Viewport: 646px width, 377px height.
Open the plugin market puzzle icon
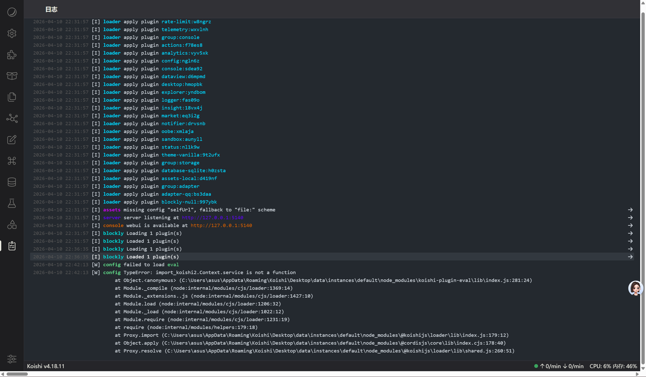coord(12,55)
